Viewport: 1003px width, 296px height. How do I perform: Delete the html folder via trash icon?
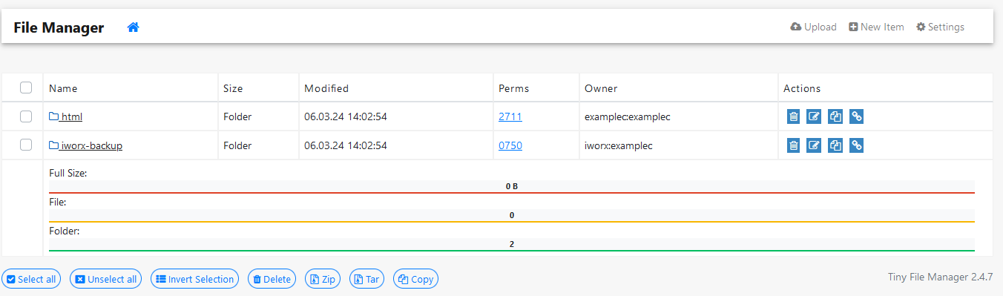click(x=794, y=116)
